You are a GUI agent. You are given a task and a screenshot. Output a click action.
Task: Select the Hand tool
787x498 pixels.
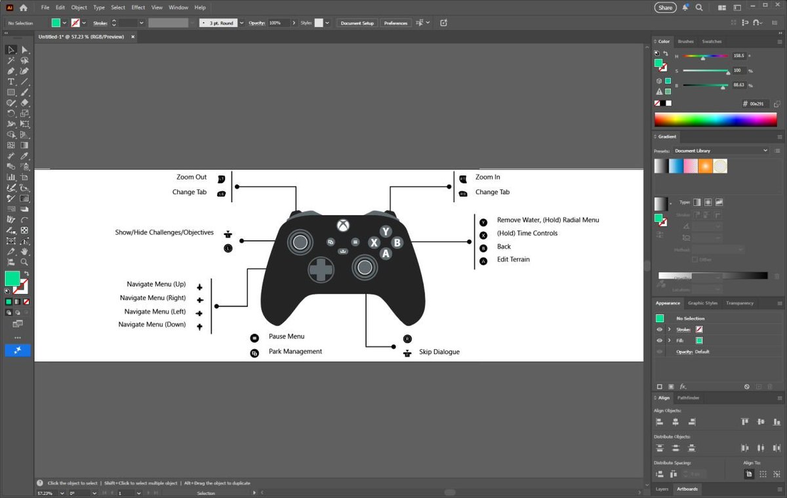pos(25,251)
